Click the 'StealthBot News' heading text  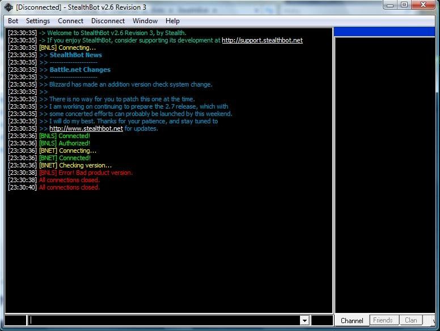76,55
